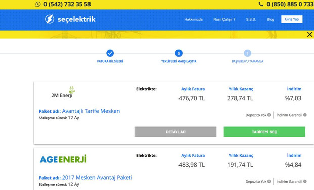The width and height of the screenshot is (314, 190).
Task: Click info icon beside Depozito Yok for 2M Enerji
Action: (269, 115)
